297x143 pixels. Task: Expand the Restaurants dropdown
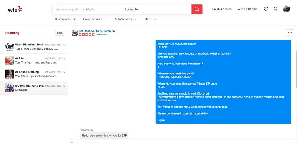coord(65,19)
